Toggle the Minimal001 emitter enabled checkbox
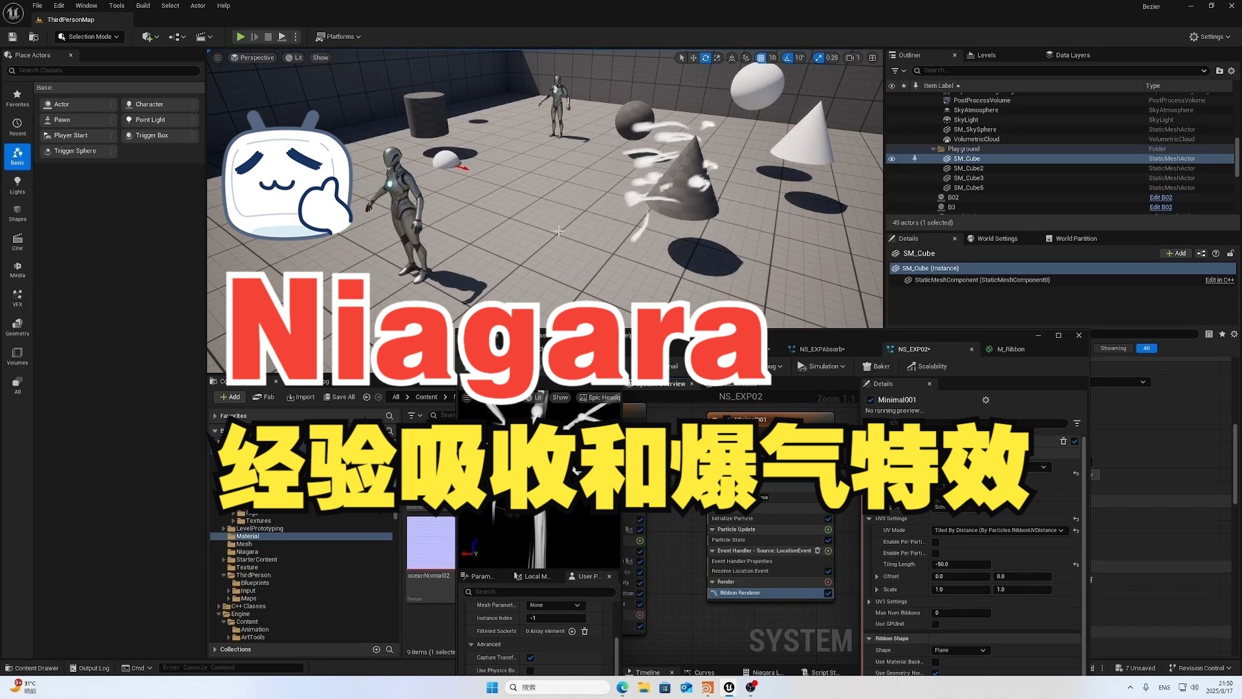1242x699 pixels. pyautogui.click(x=871, y=400)
